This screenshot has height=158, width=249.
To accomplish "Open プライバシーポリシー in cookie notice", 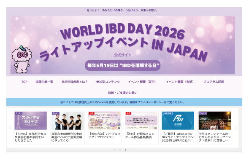I will click(x=151, y=102).
